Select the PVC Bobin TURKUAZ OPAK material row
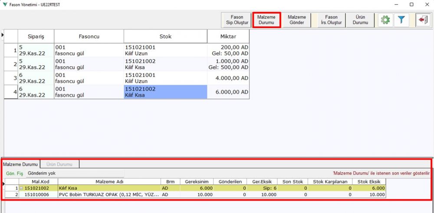Viewport: 434px width, 213px height. click(108, 195)
